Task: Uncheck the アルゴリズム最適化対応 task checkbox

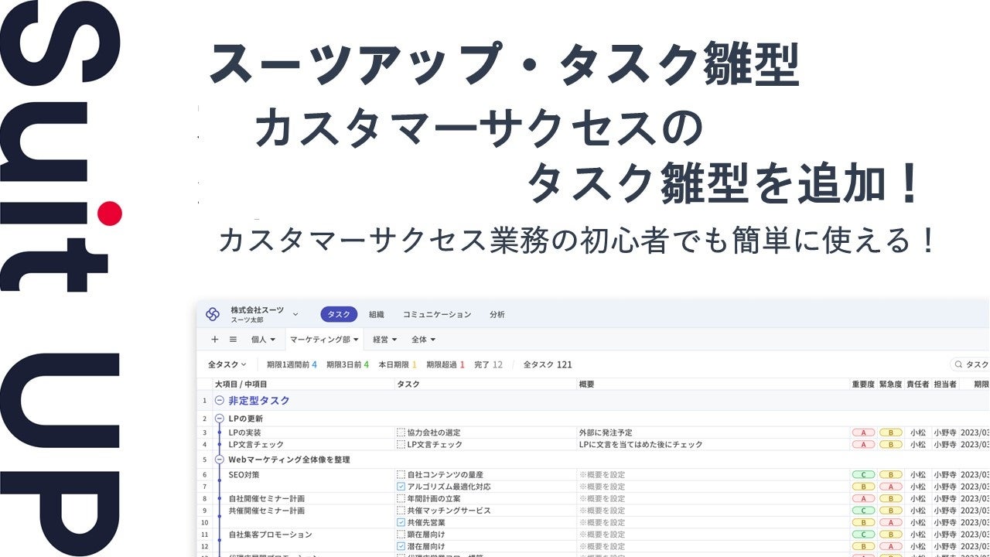Action: (401, 487)
